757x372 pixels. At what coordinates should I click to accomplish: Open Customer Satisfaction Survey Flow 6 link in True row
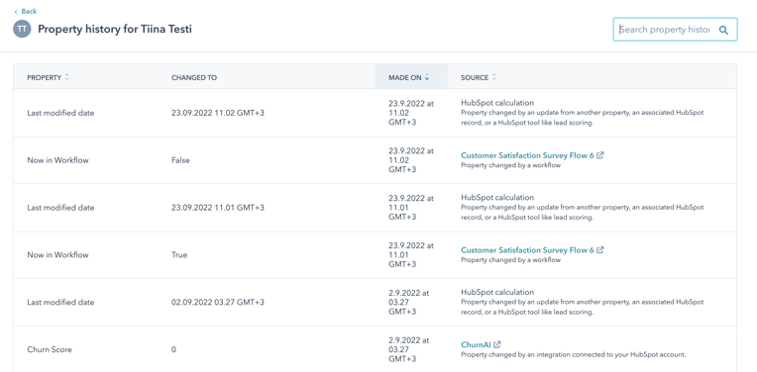point(527,250)
